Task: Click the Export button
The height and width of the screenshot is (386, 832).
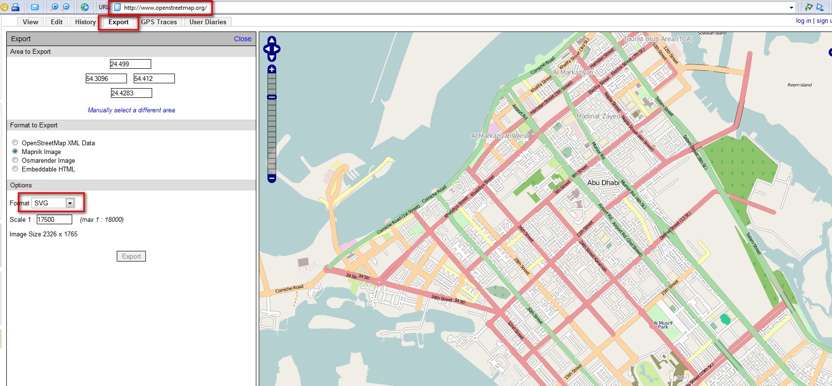Action: [131, 256]
